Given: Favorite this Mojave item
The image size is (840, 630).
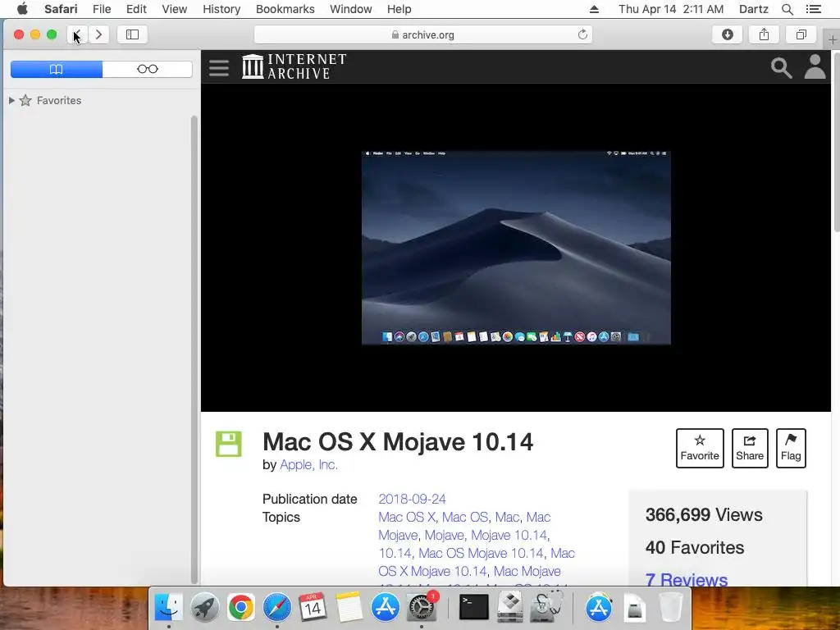Looking at the screenshot, I should pyautogui.click(x=700, y=449).
